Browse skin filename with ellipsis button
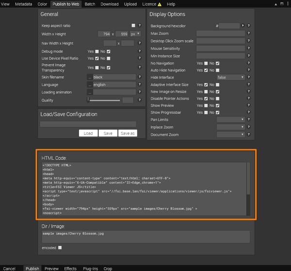The image size is (291, 271). pyautogui.click(x=90, y=77)
